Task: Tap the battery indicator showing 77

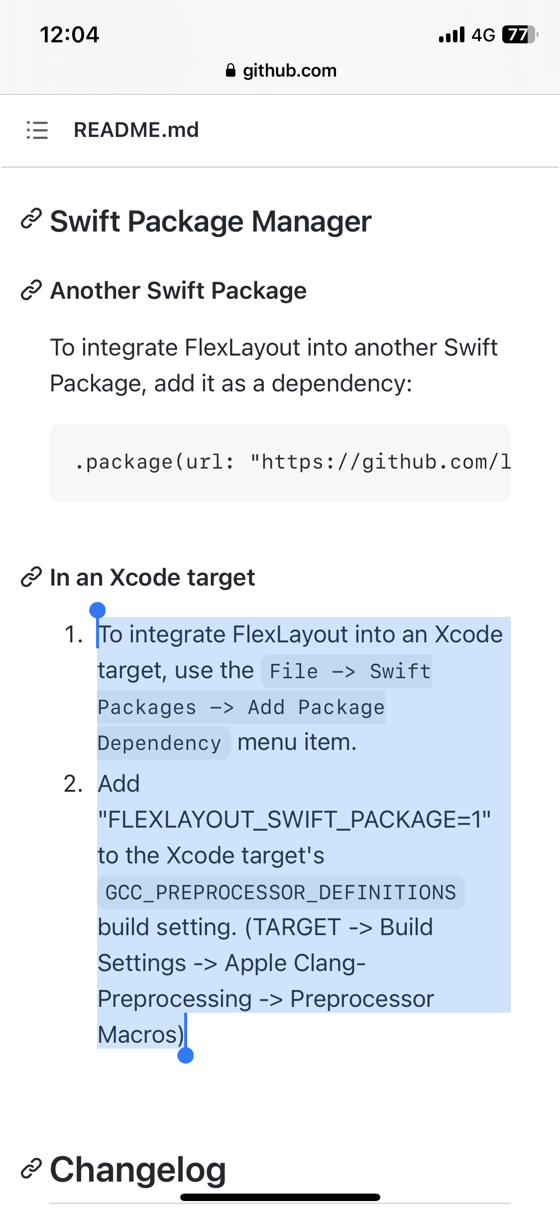Action: pyautogui.click(x=518, y=34)
